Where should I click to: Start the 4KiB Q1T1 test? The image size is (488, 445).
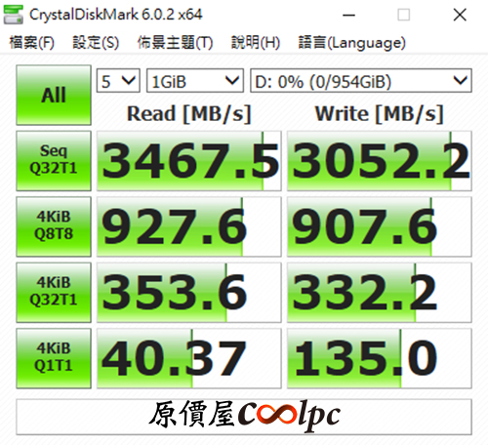[x=54, y=358]
